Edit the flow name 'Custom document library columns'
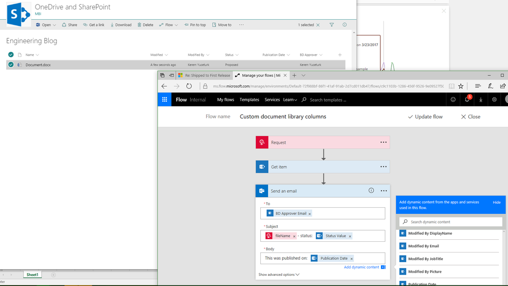508x286 pixels. point(283,116)
